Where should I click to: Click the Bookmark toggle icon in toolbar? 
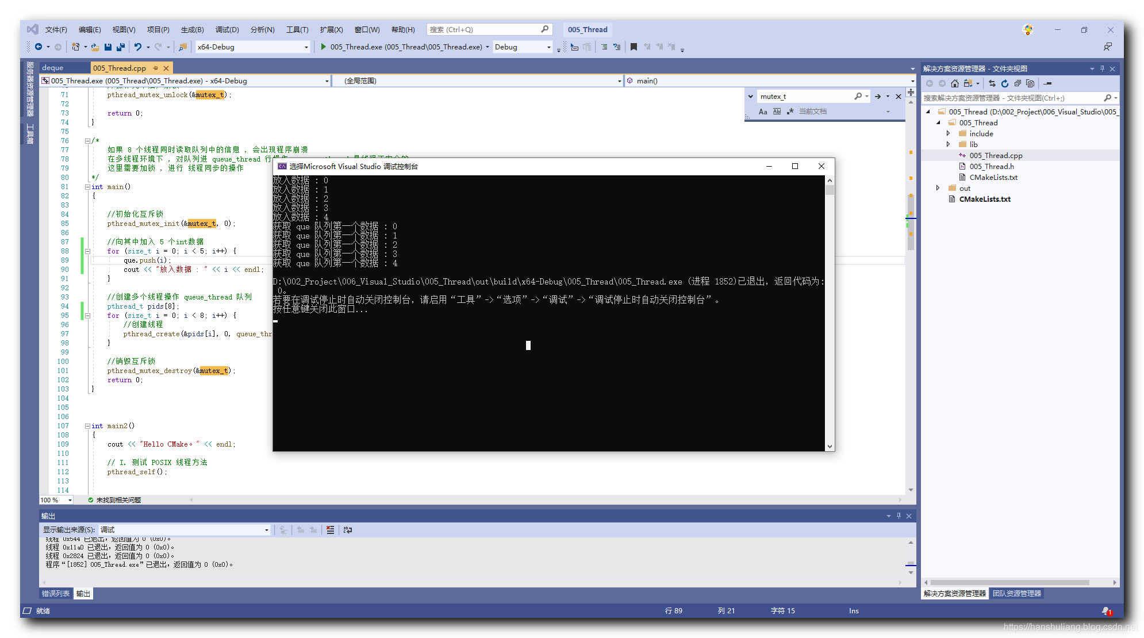(634, 47)
